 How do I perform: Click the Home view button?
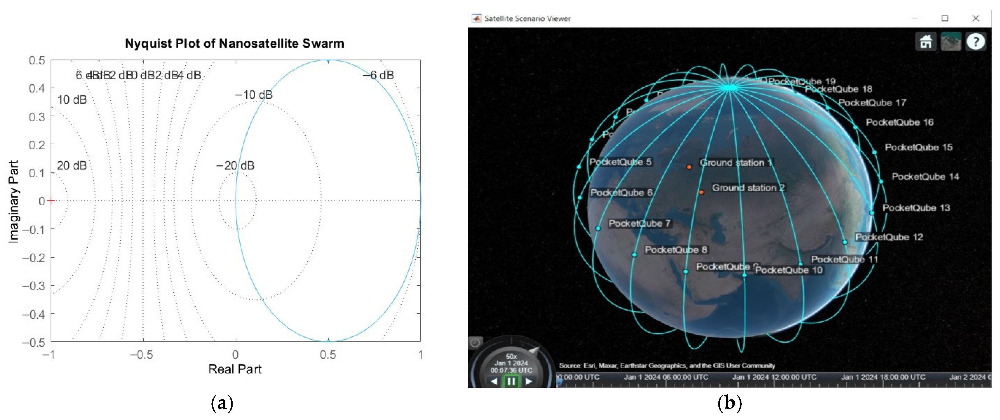[926, 41]
